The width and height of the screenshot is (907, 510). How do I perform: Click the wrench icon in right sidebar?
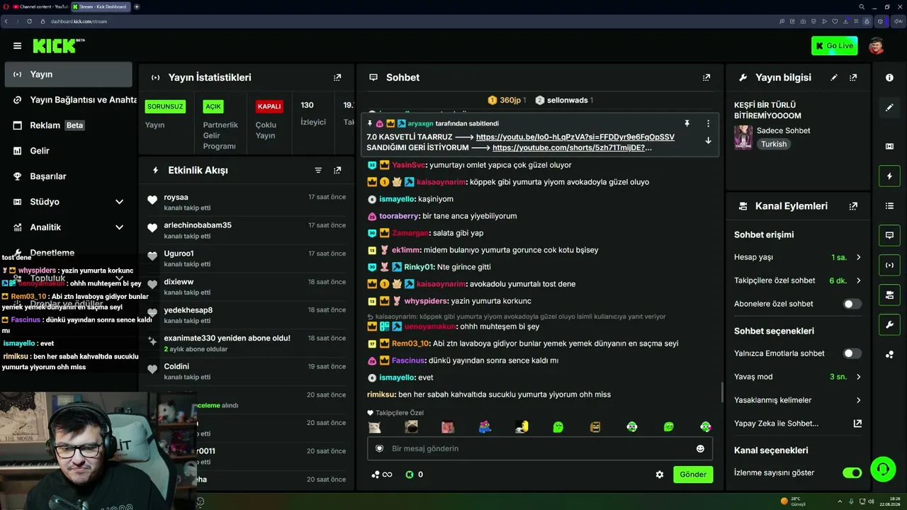(x=889, y=324)
